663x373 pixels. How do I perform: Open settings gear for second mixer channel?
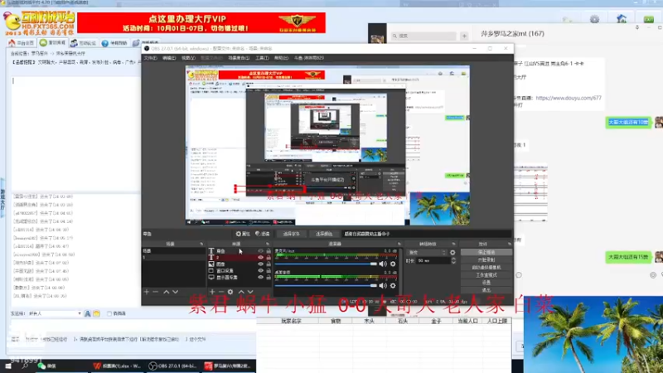point(393,285)
